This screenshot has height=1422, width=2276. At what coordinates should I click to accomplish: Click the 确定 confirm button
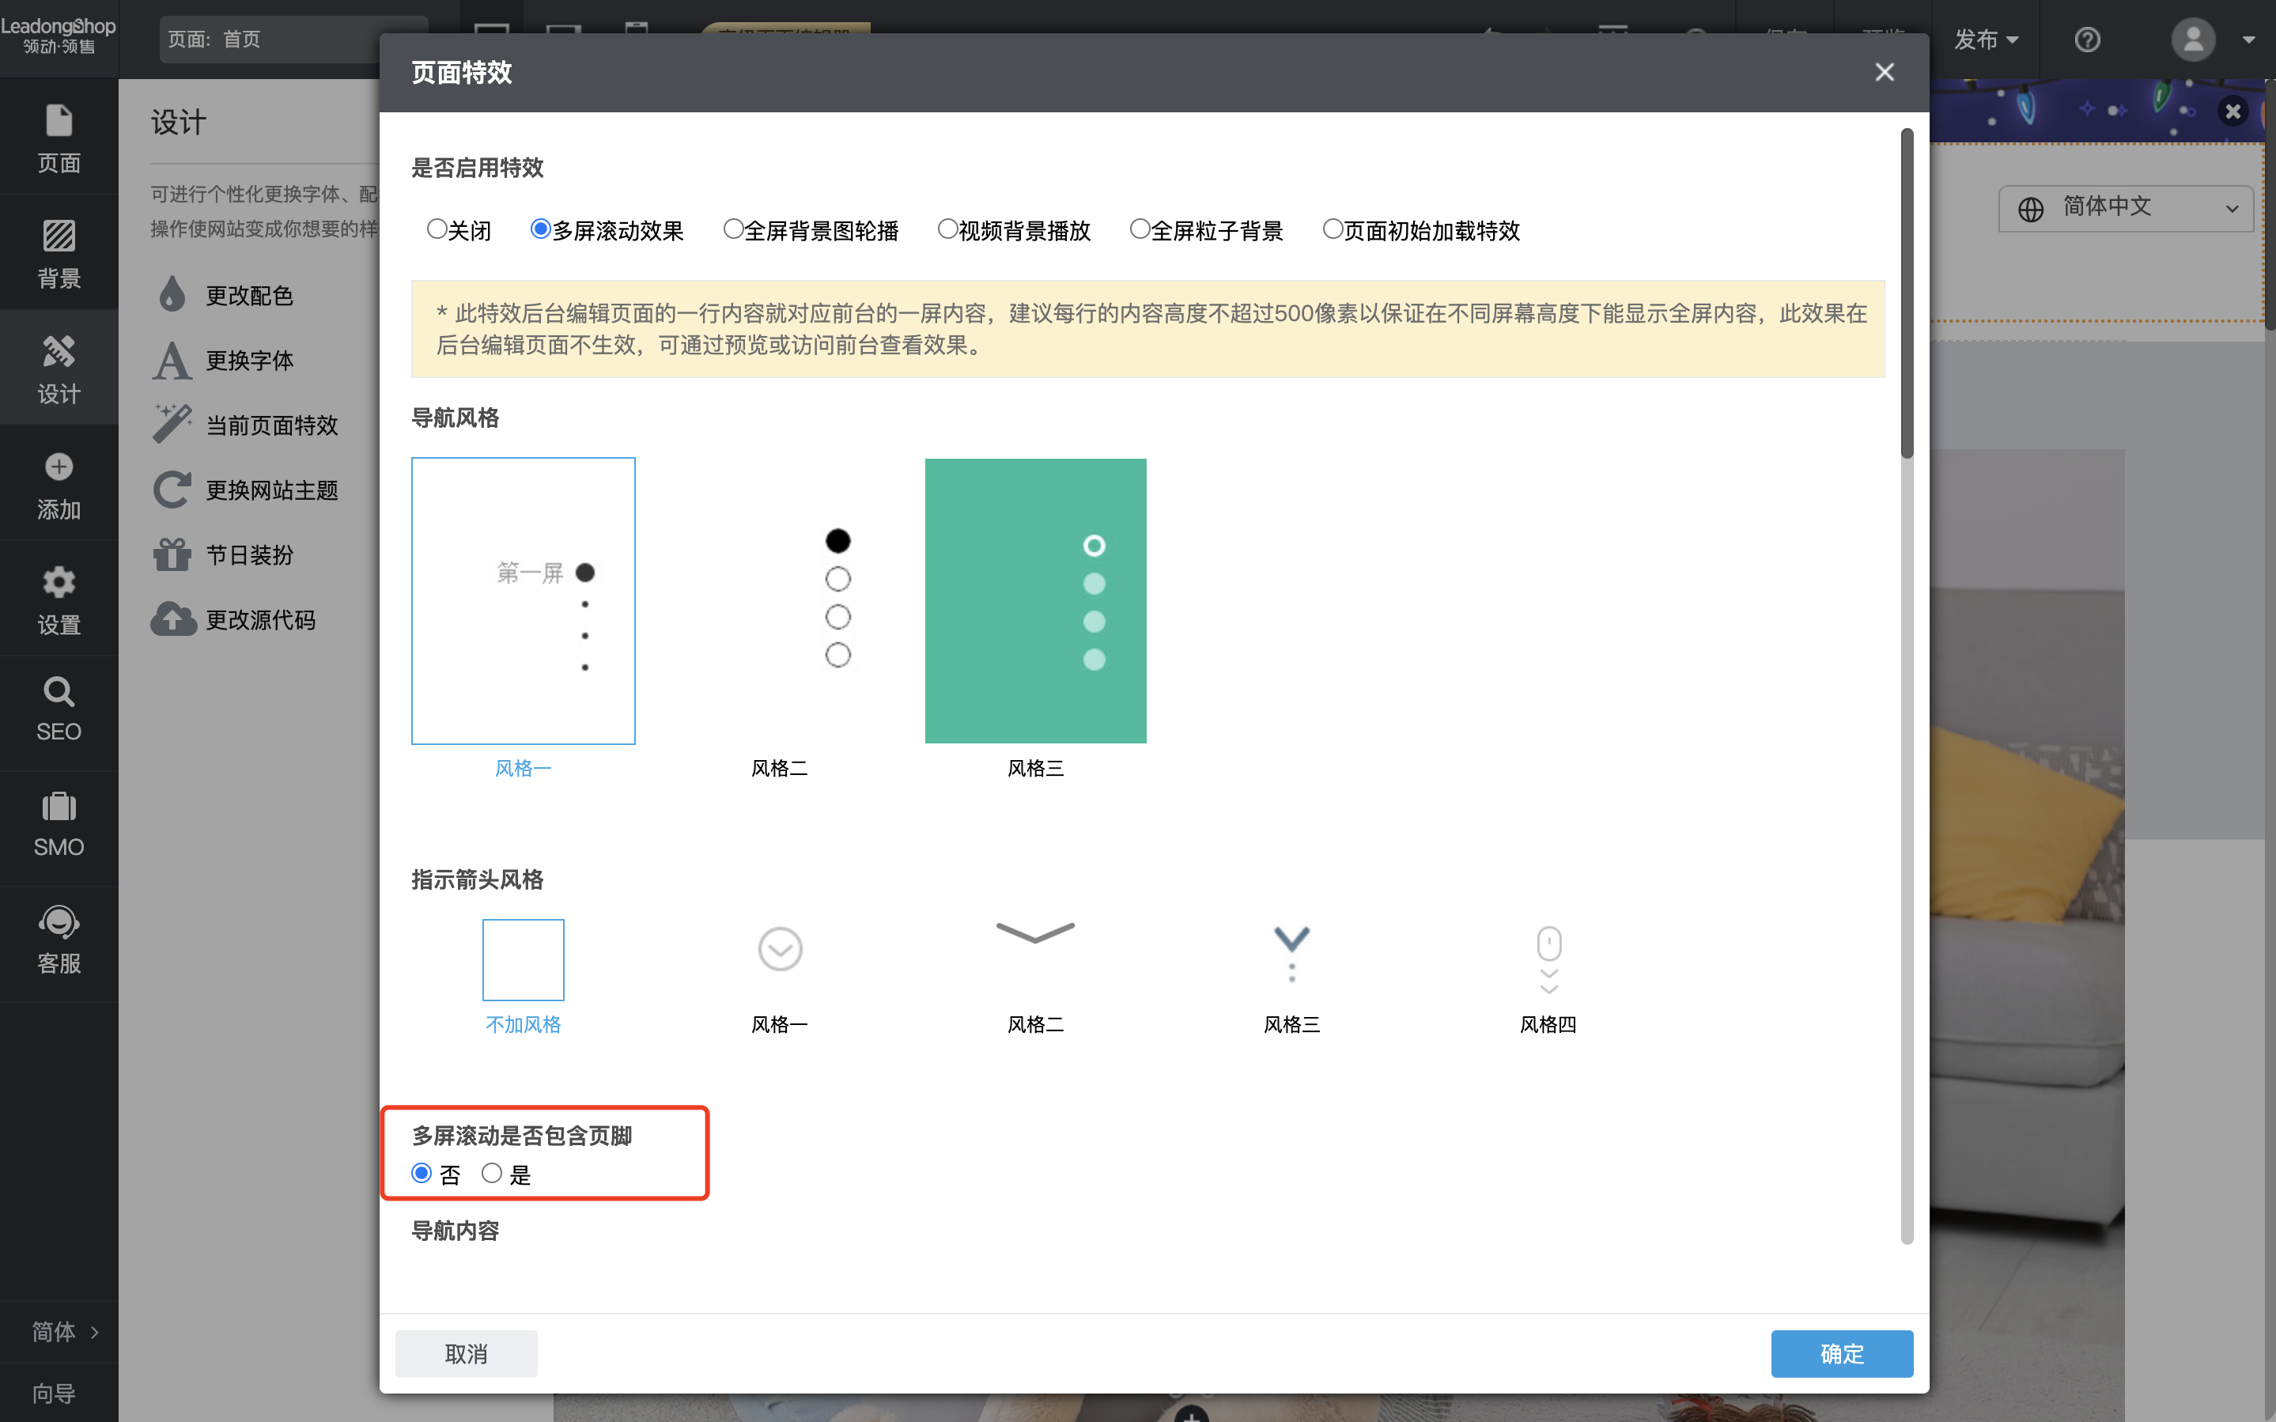[1841, 1353]
